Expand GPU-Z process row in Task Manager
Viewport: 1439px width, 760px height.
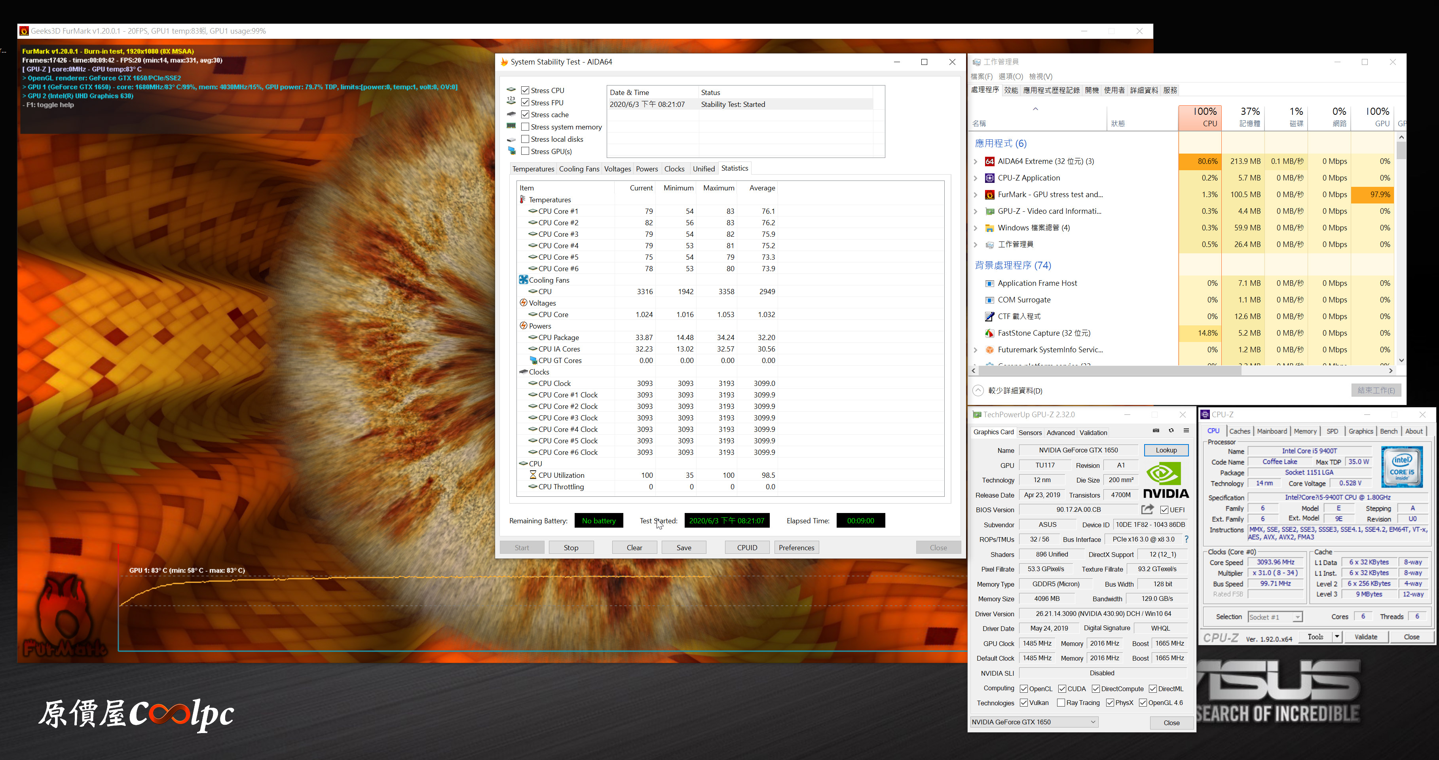(x=975, y=211)
